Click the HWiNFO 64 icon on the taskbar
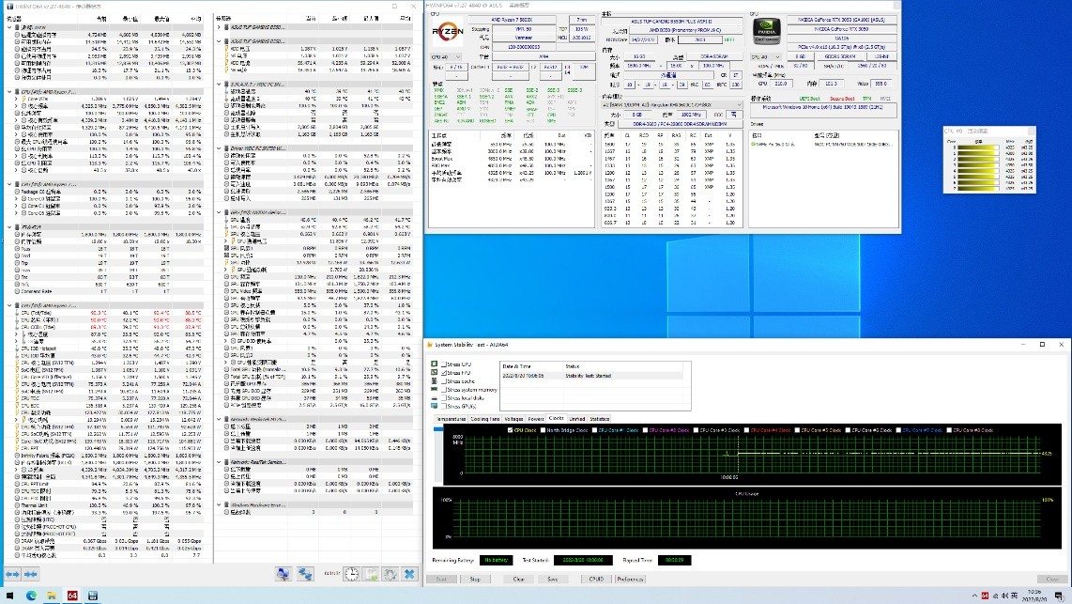1072x604 pixels. coord(73,596)
